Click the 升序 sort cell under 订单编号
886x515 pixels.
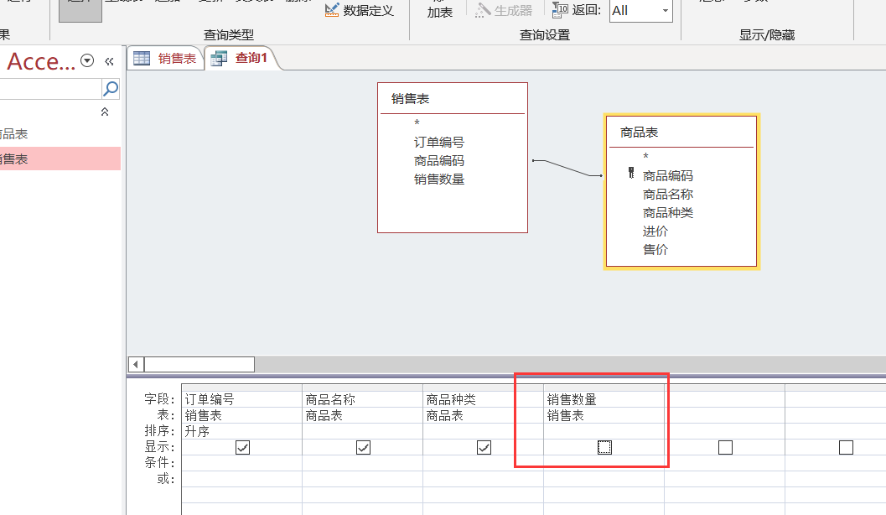pos(242,431)
